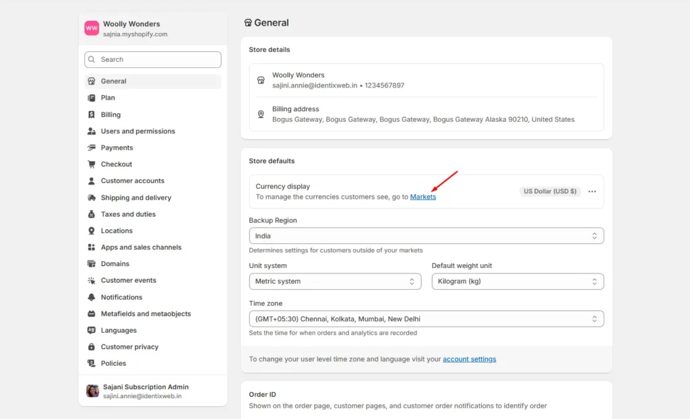Expand the Backup Region dropdown

click(x=426, y=236)
